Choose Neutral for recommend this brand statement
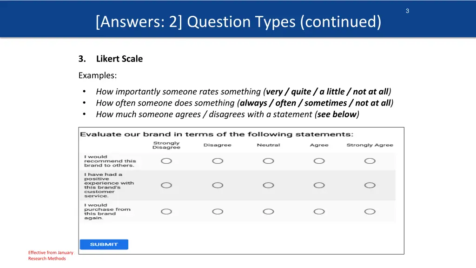476x268 pixels. (x=268, y=161)
